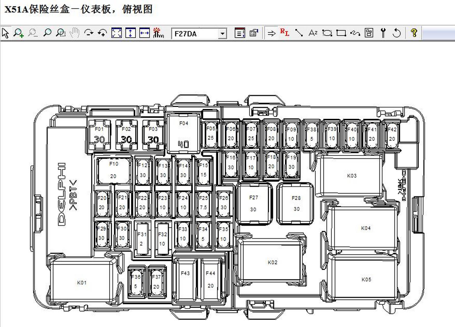The width and height of the screenshot is (455, 327).
Task: Click the X51A page title text
Action: click(x=78, y=9)
